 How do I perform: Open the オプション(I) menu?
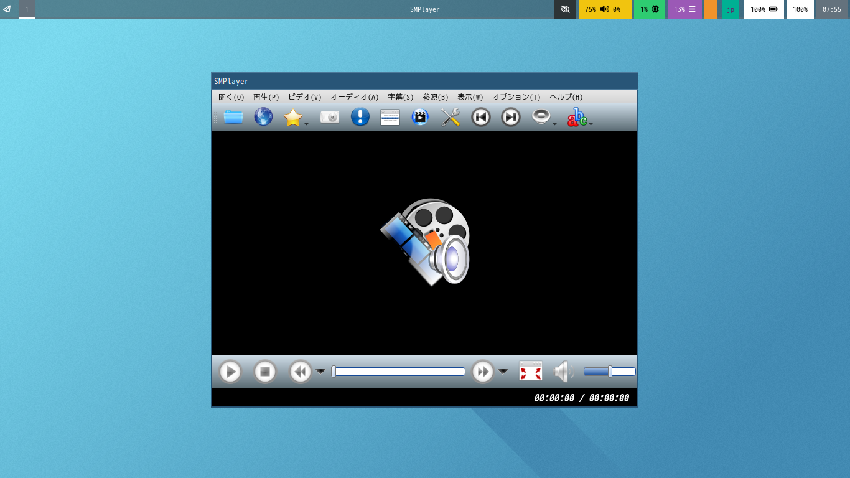516,97
